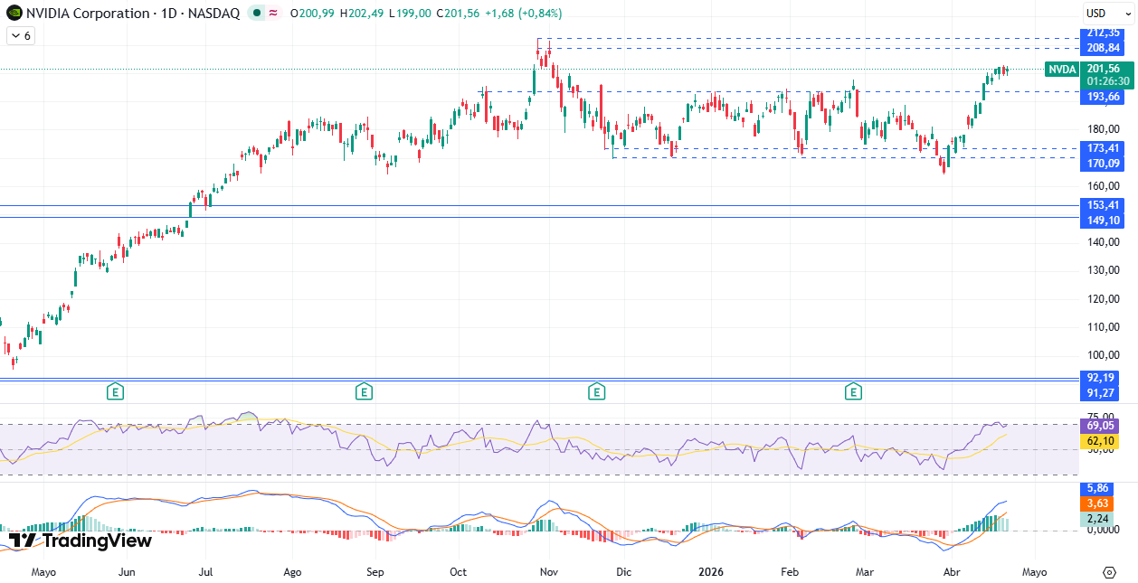1138x583 pixels.
Task: Click the 153,41 support level label
Action: (1103, 205)
